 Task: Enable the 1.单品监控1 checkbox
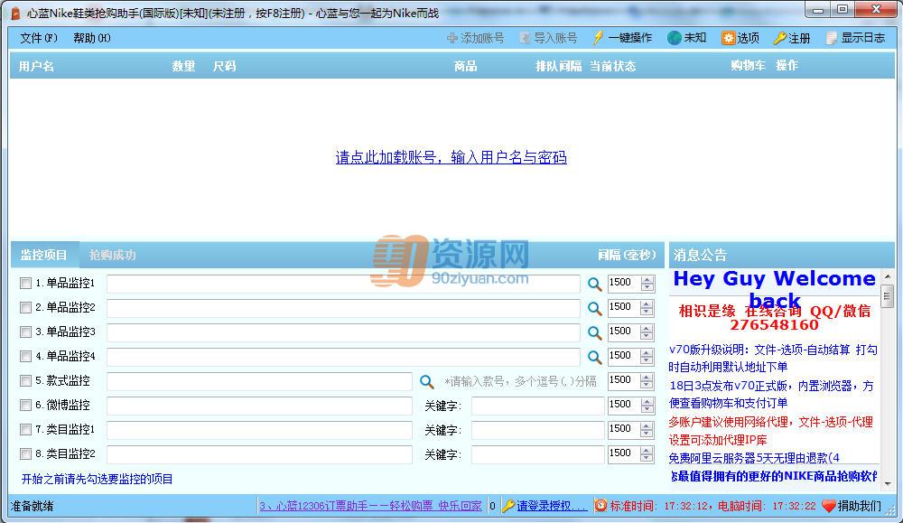coord(25,284)
